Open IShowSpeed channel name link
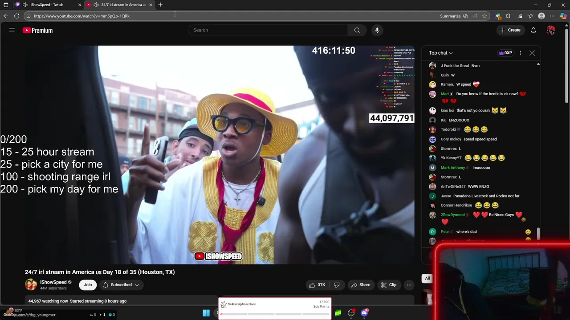Viewport: 570px width, 320px height. pyautogui.click(x=53, y=282)
